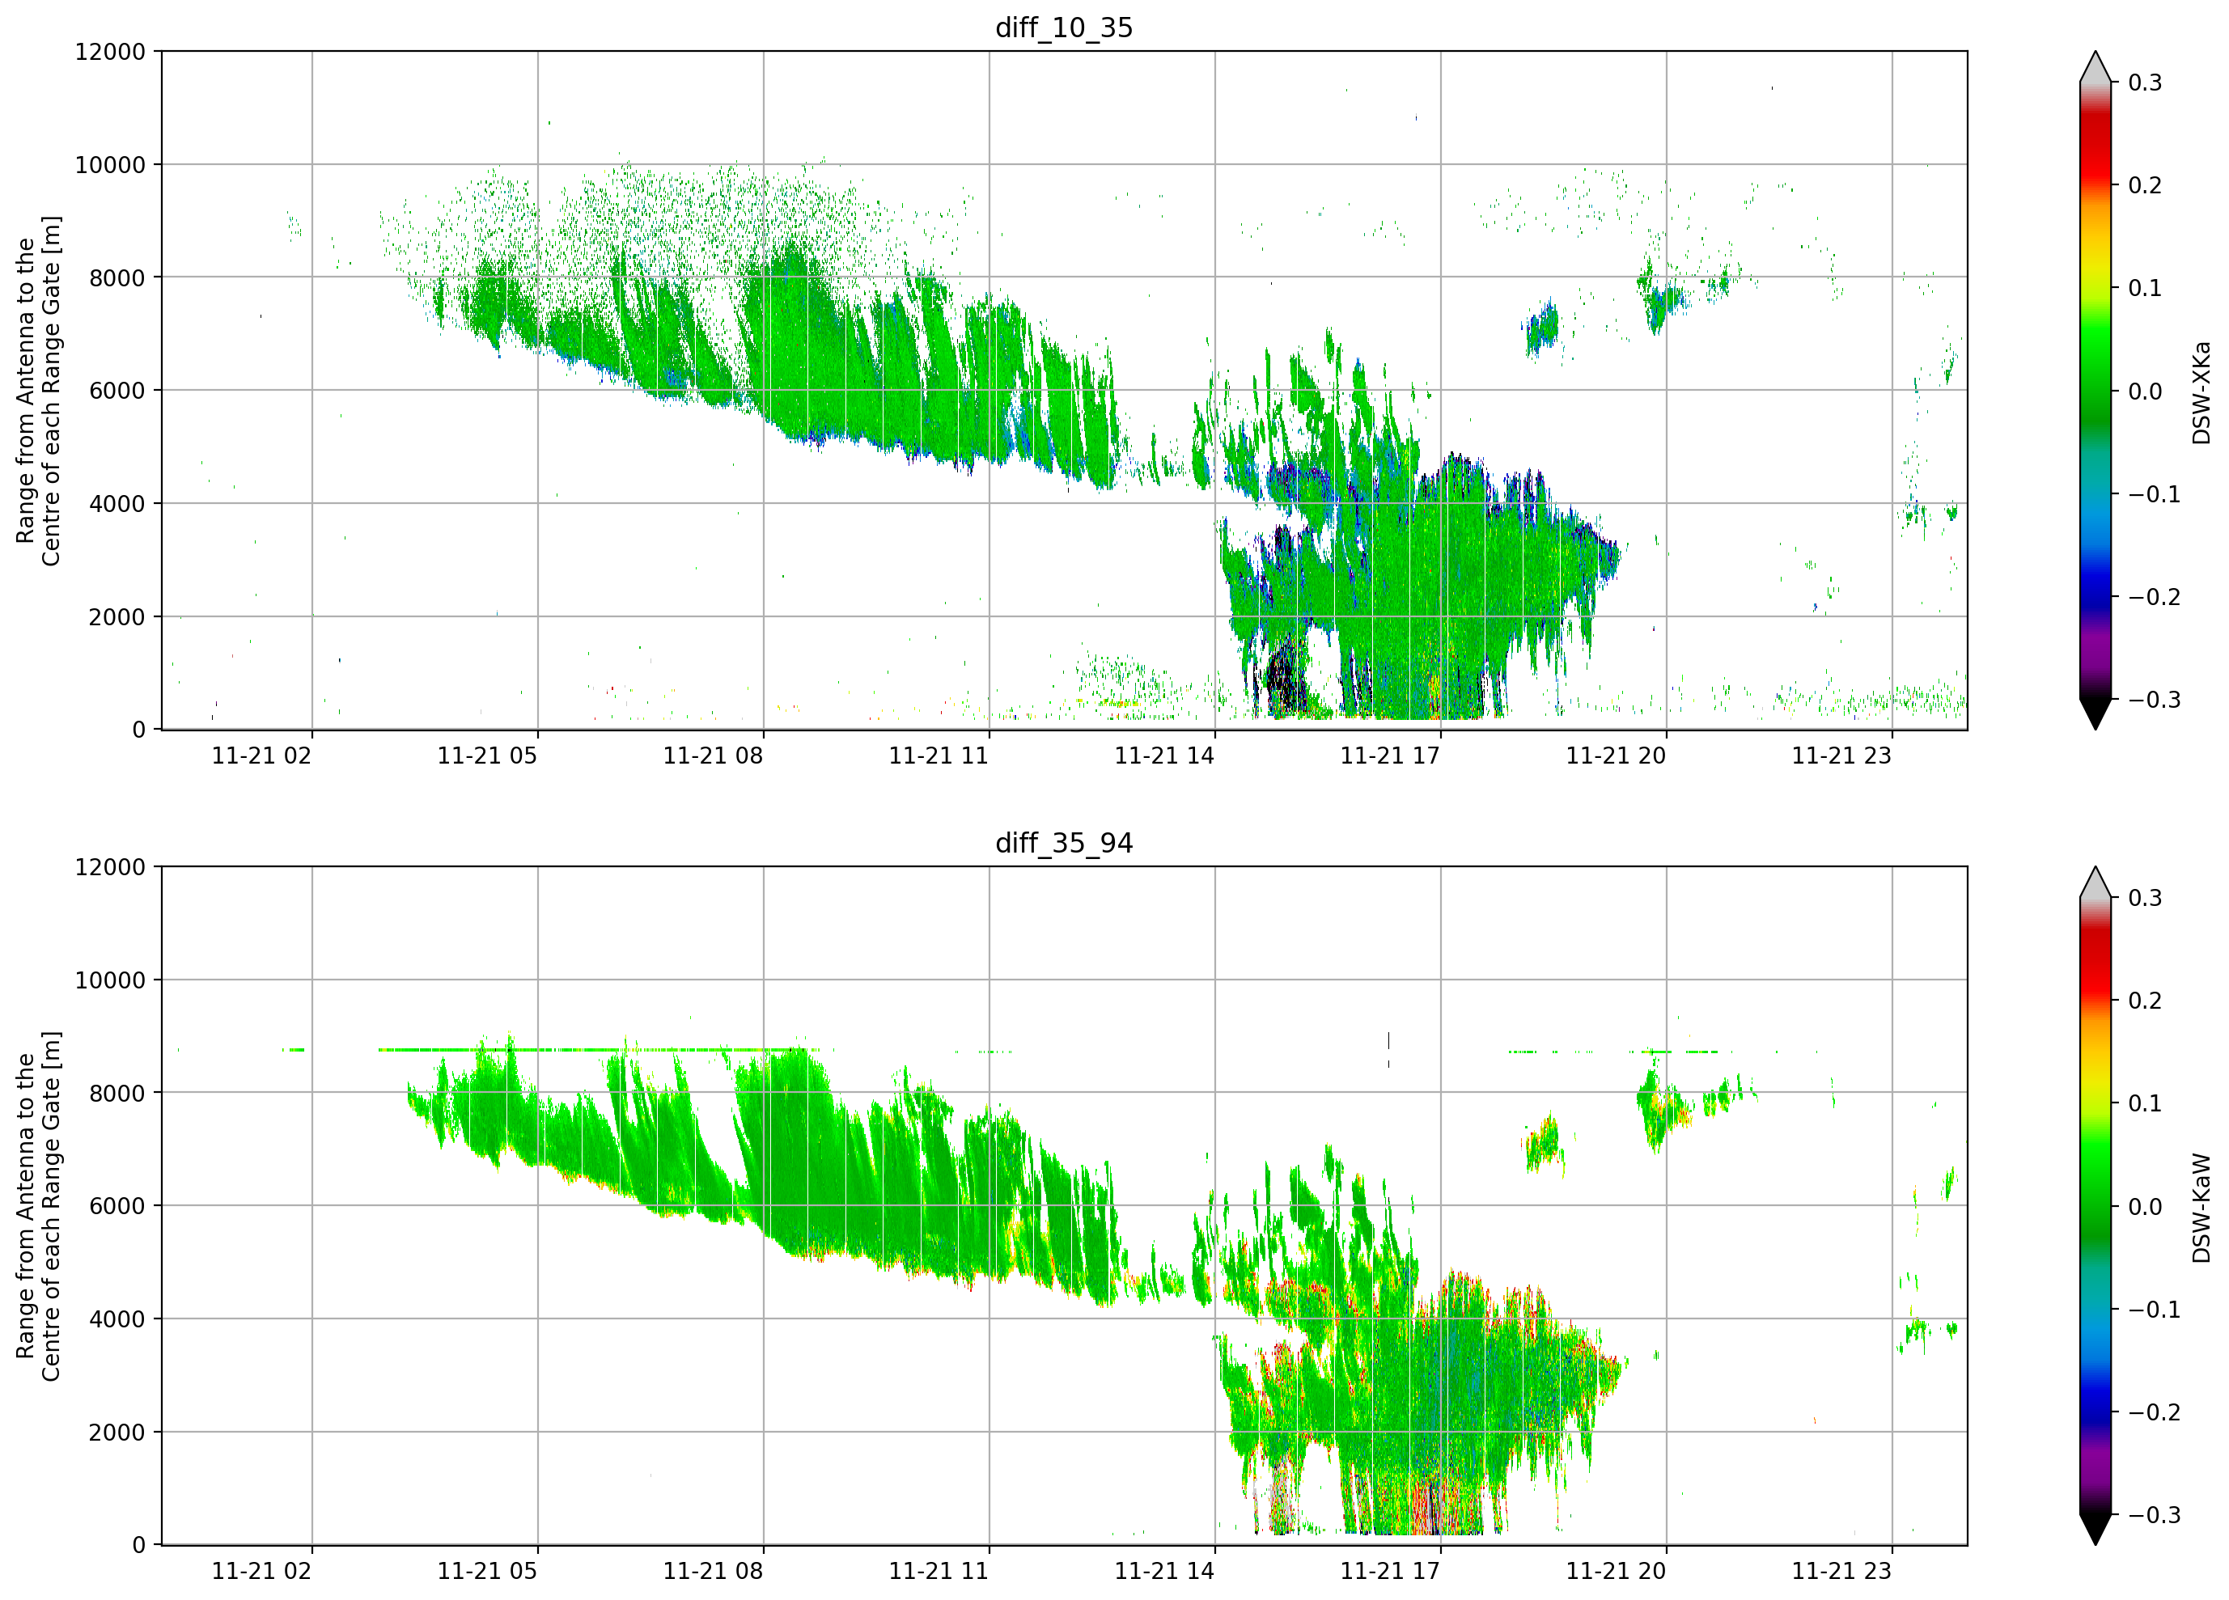
Task: Click the −0.1 tick on the DSW-XKa colorbar
Action: point(2155,494)
